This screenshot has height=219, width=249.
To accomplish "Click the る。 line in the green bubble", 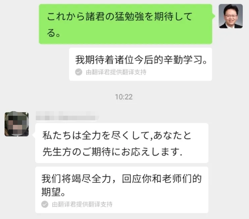I will click(x=54, y=33).
